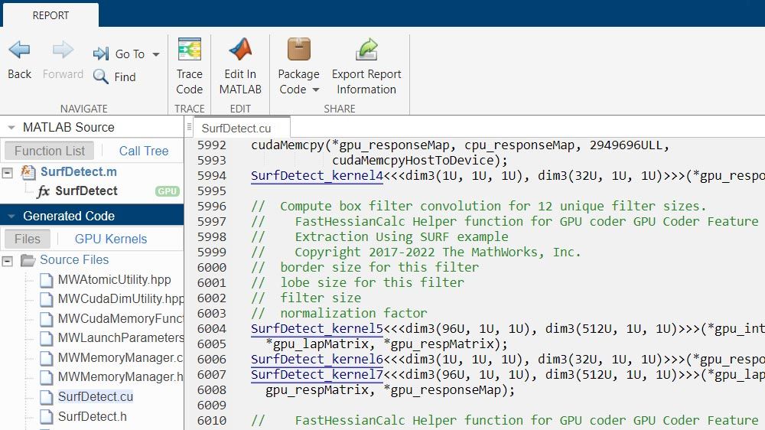The width and height of the screenshot is (765, 430).
Task: Open MWMemoryManager.cpp file icon in tree
Action: tap(47, 357)
